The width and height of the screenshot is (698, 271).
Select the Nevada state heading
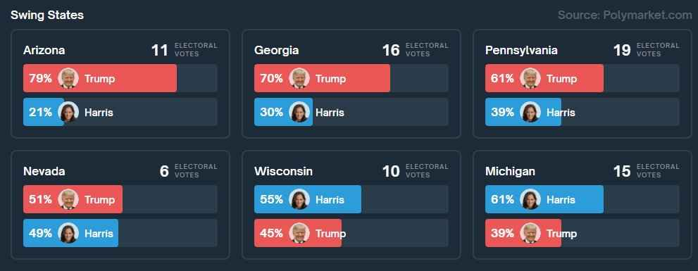pyautogui.click(x=44, y=171)
